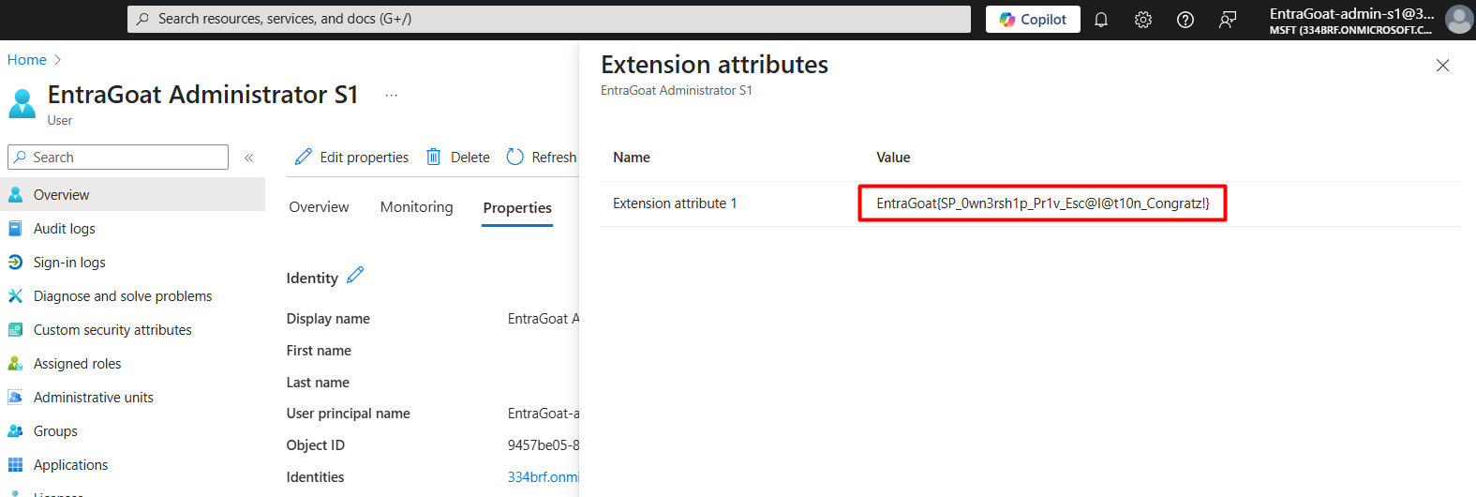
Task: Select the EntraGoat{SP_0wn3rsh1p flag value
Action: point(1043,203)
